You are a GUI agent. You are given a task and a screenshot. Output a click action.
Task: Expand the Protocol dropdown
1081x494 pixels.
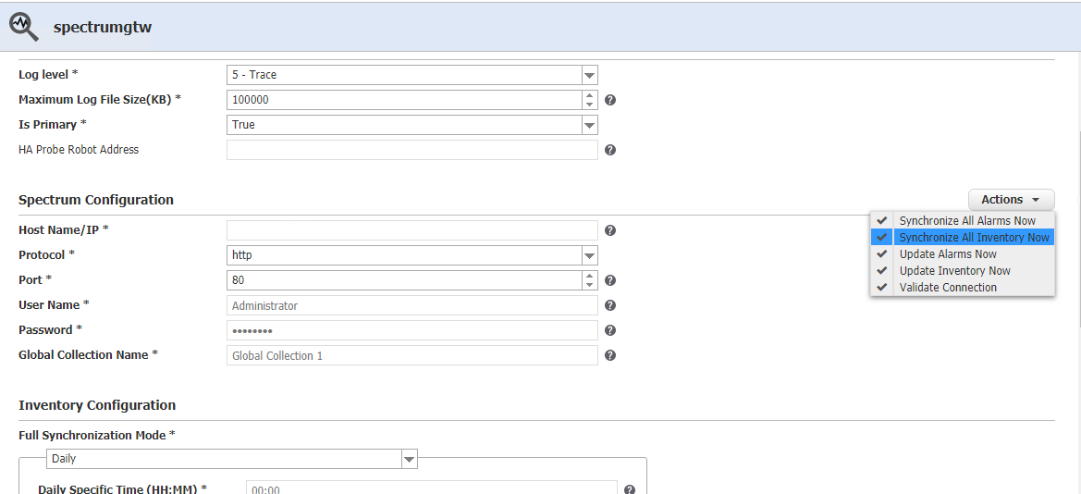tap(589, 255)
